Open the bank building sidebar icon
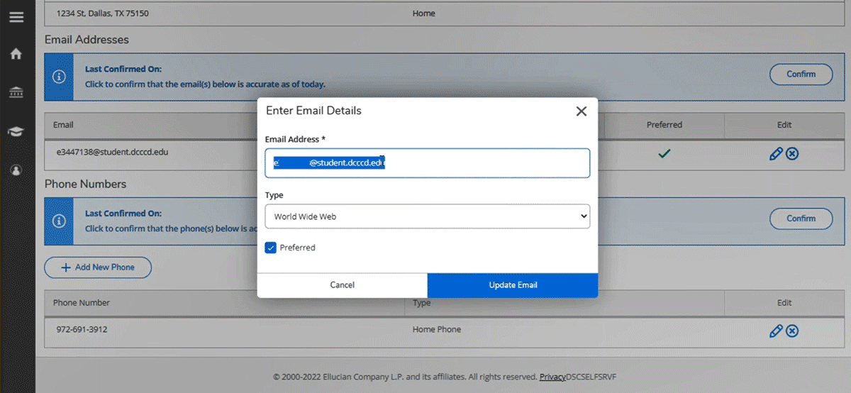This screenshot has height=393, width=851. point(16,92)
